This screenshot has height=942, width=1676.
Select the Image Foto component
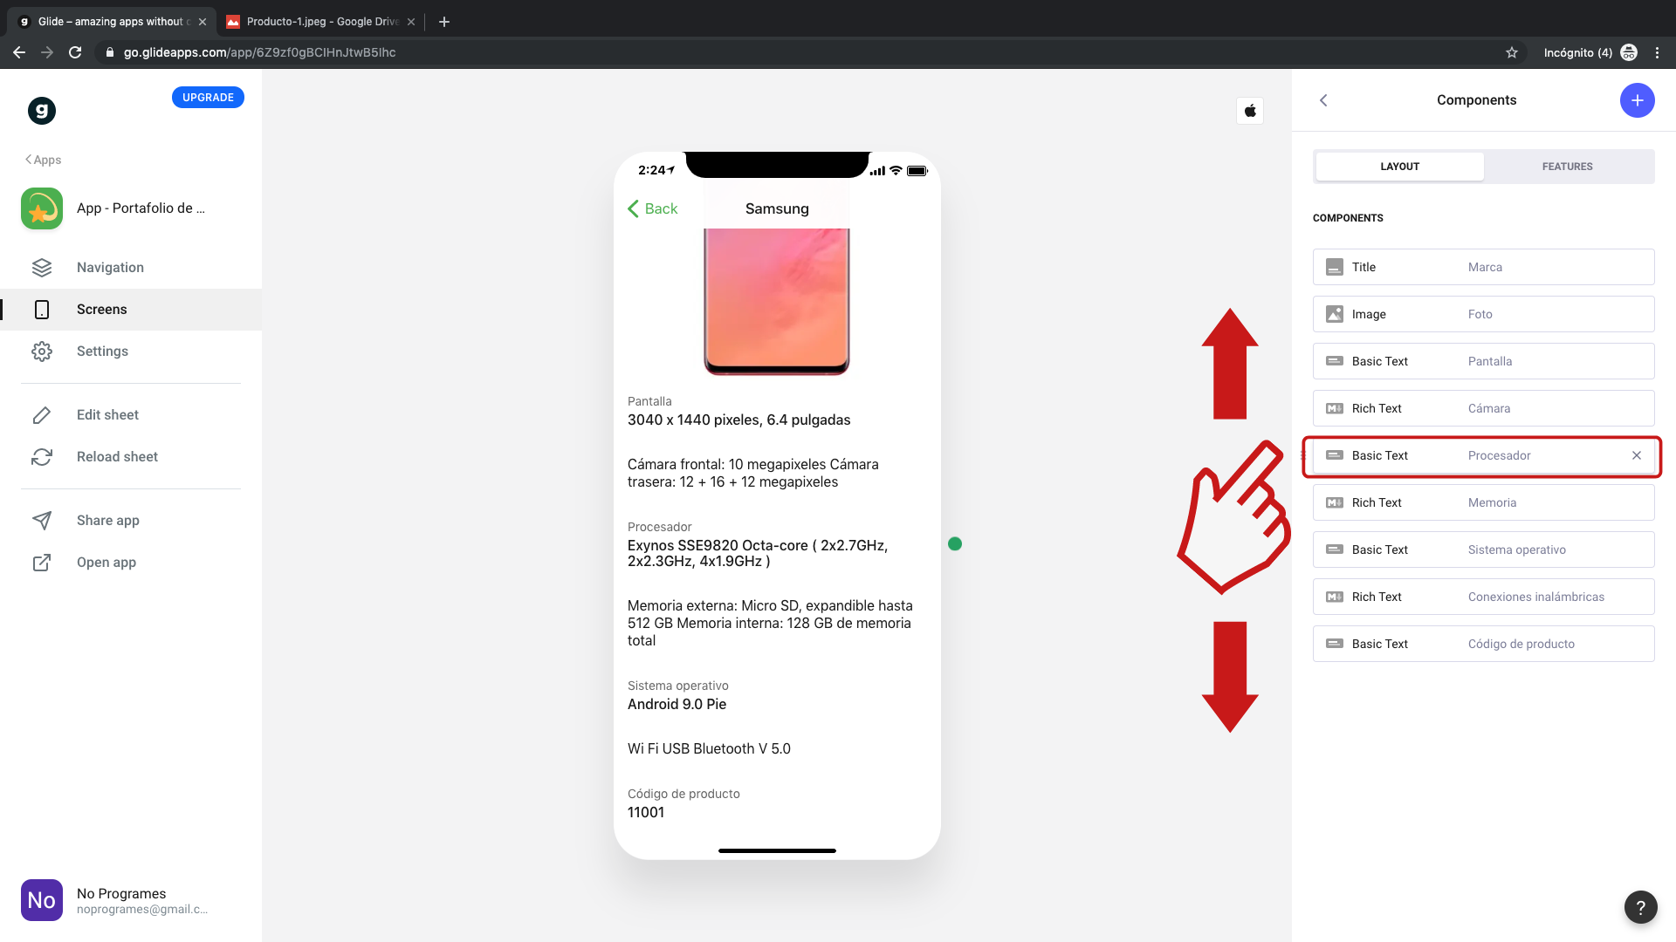[x=1484, y=314]
